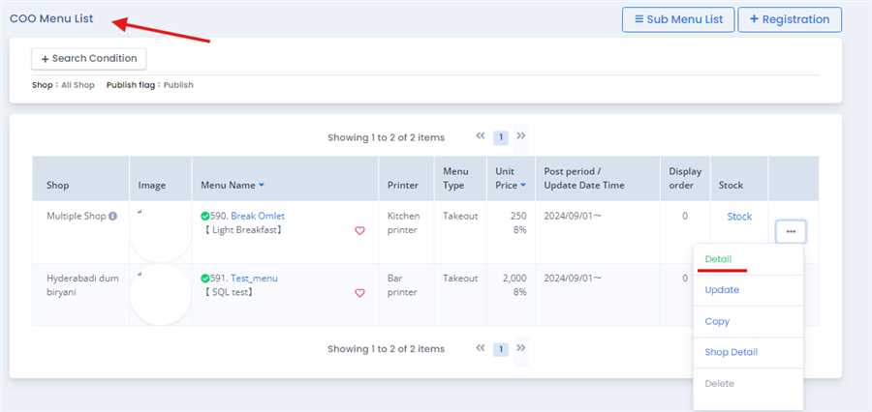
Task: Open the Break Omlet menu link
Action: [x=258, y=216]
